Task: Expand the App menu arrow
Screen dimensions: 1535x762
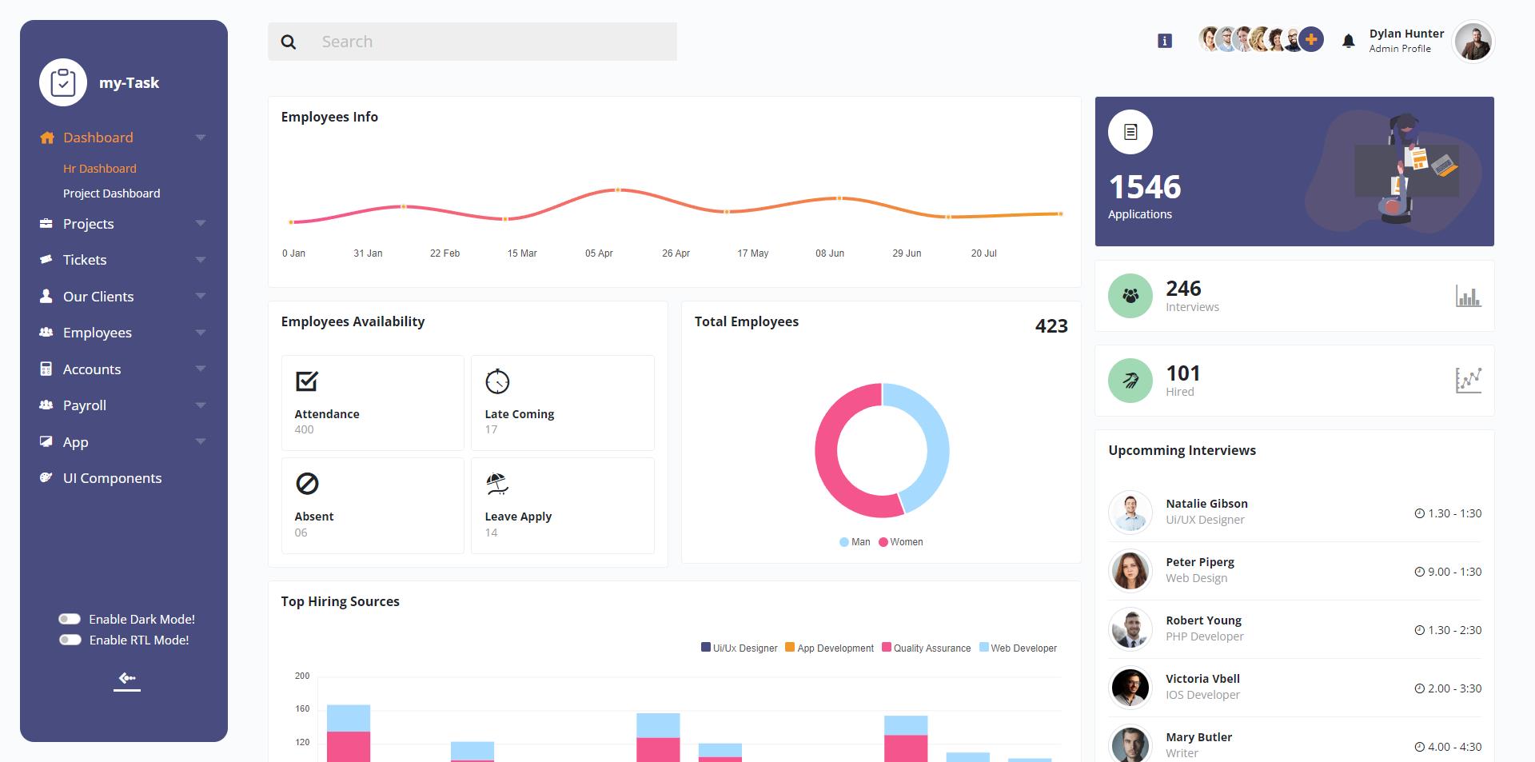Action: [x=201, y=441]
